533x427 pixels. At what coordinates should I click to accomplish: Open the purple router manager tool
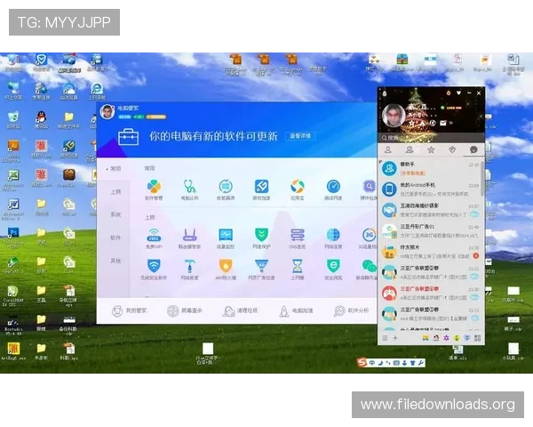tap(190, 238)
